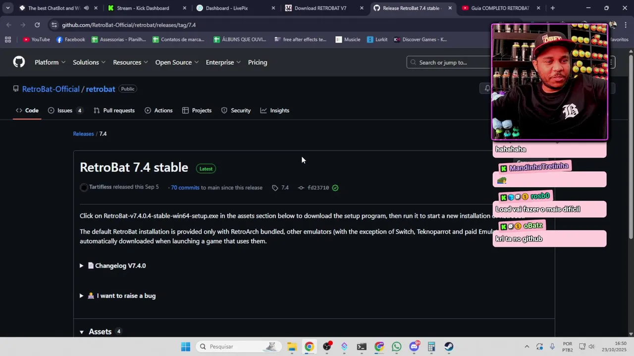The height and width of the screenshot is (356, 634).
Task: Show the commit verified checkmark status
Action: 335,188
